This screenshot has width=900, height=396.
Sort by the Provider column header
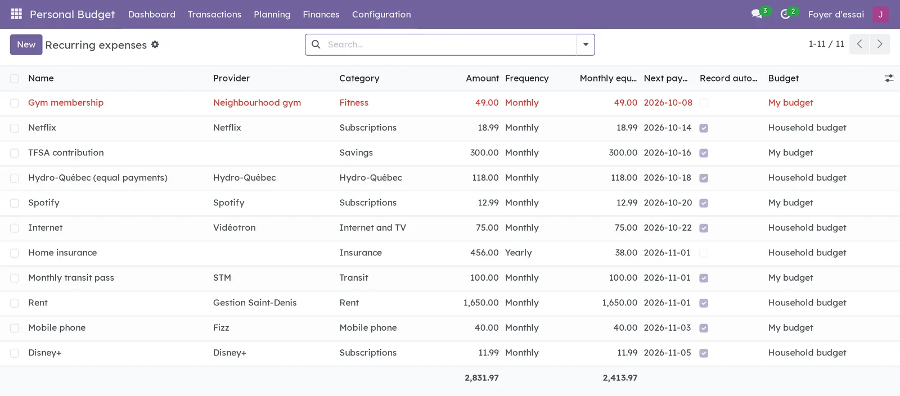[231, 78]
